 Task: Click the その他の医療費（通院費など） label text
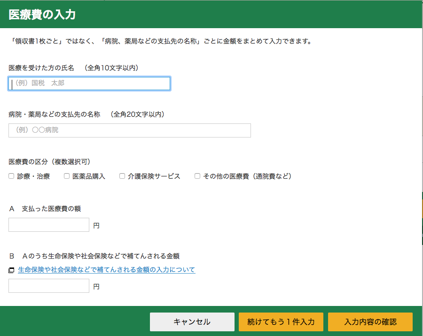(247, 176)
